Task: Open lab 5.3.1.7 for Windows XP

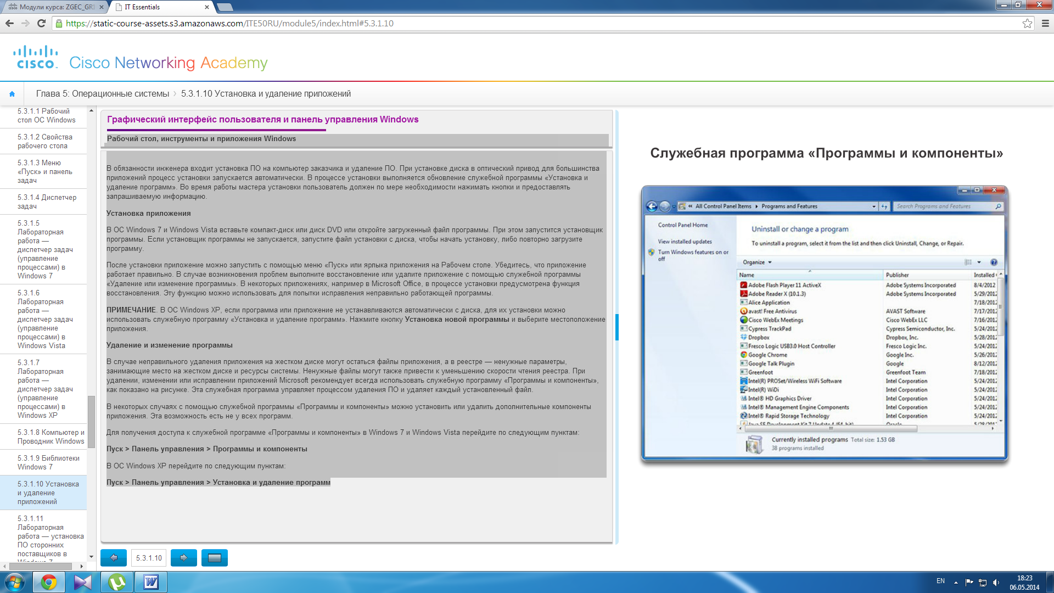Action: click(44, 389)
